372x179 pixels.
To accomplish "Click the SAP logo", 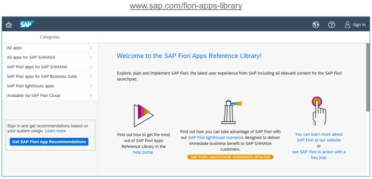I will tap(28, 25).
